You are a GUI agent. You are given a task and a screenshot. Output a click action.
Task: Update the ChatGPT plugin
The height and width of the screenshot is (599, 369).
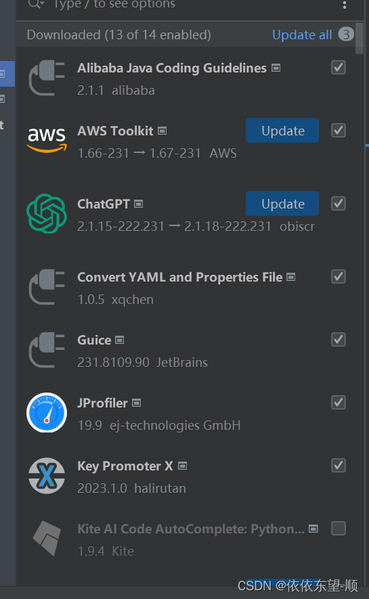282,204
